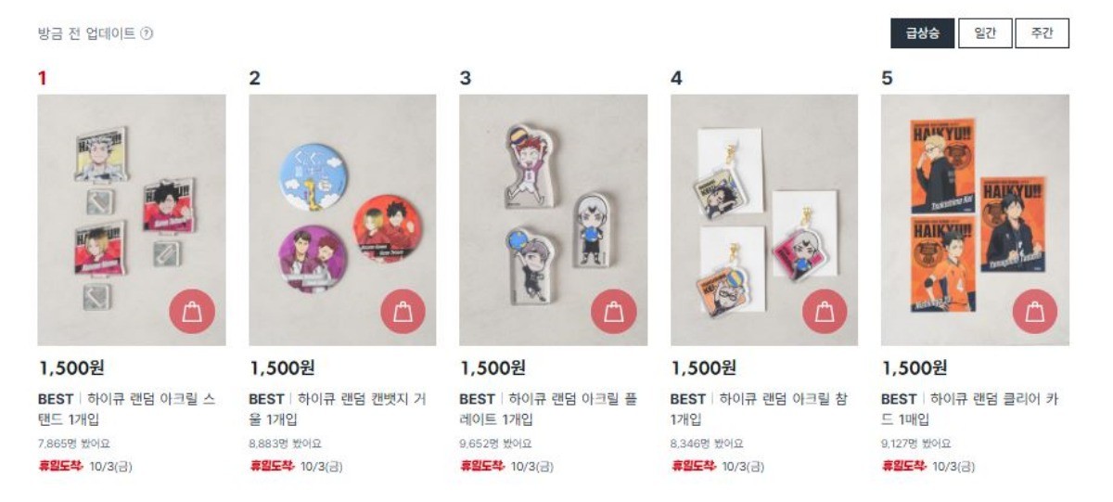Image resolution: width=1113 pixels, height=502 pixels.
Task: Open the can badge mirror product image
Action: click(342, 220)
